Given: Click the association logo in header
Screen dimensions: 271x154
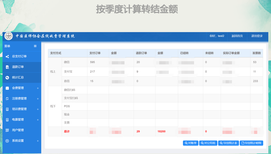Looking at the screenshot, I should point(8,36).
